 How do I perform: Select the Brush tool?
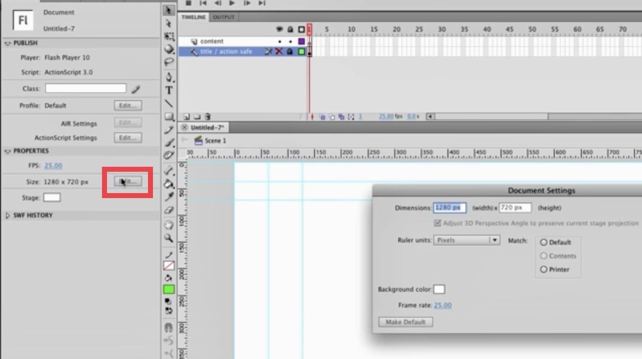click(169, 143)
